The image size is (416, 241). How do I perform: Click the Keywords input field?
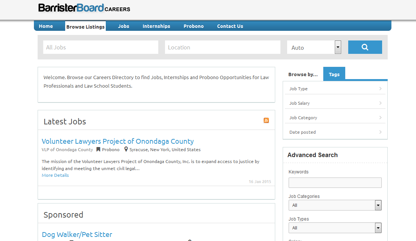[335, 183]
